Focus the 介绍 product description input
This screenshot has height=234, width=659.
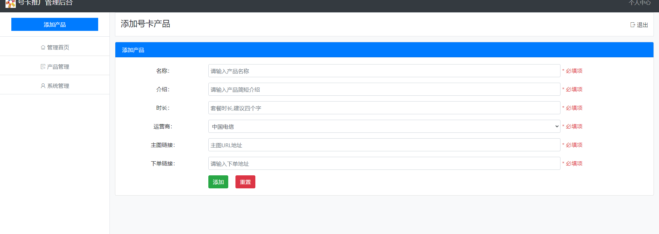(x=384, y=89)
